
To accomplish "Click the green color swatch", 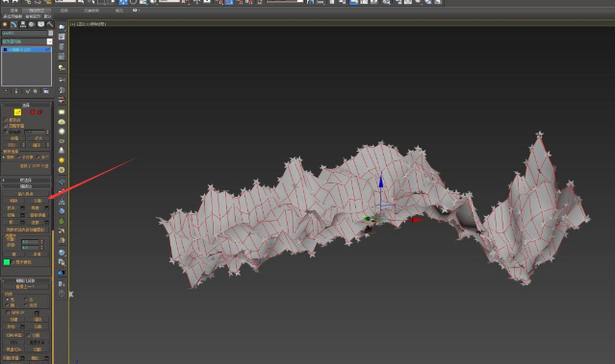I will point(7,262).
